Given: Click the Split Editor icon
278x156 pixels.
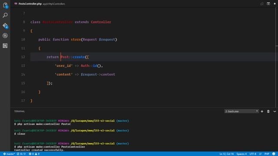Looking at the screenshot, I should 268,4.
